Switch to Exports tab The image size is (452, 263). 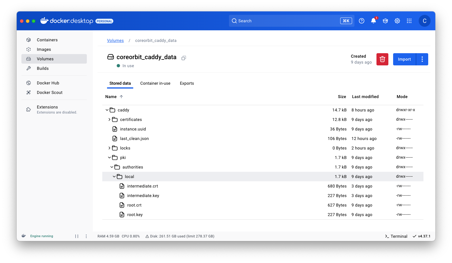click(187, 83)
